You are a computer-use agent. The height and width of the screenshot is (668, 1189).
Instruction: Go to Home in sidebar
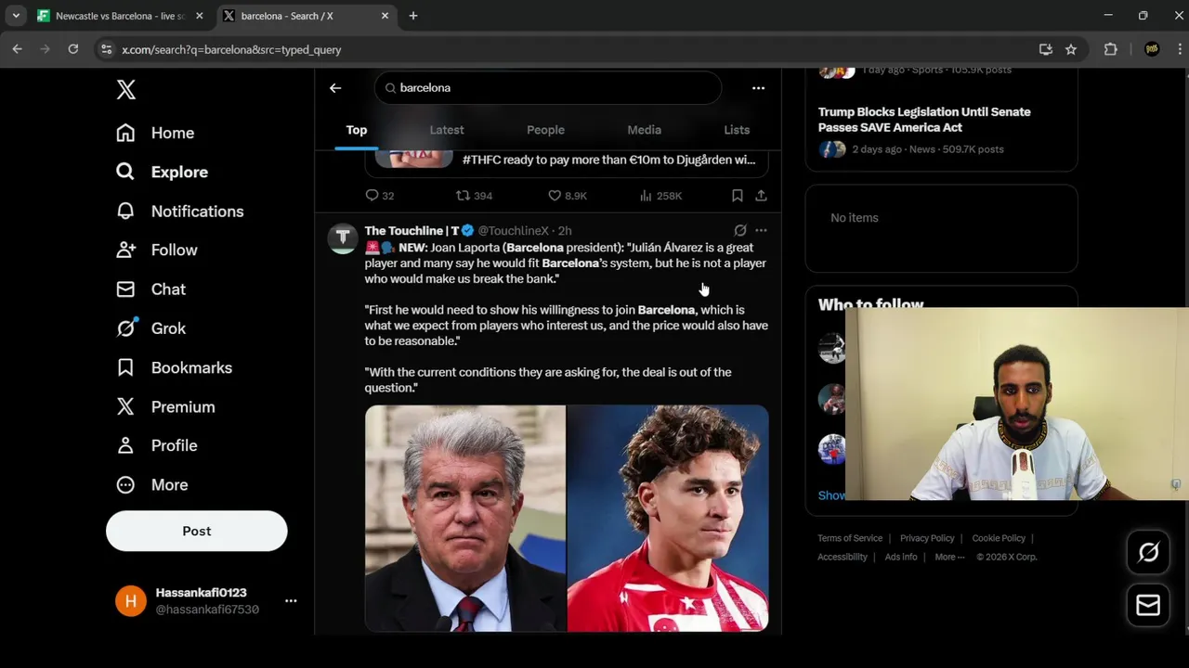pos(155,133)
